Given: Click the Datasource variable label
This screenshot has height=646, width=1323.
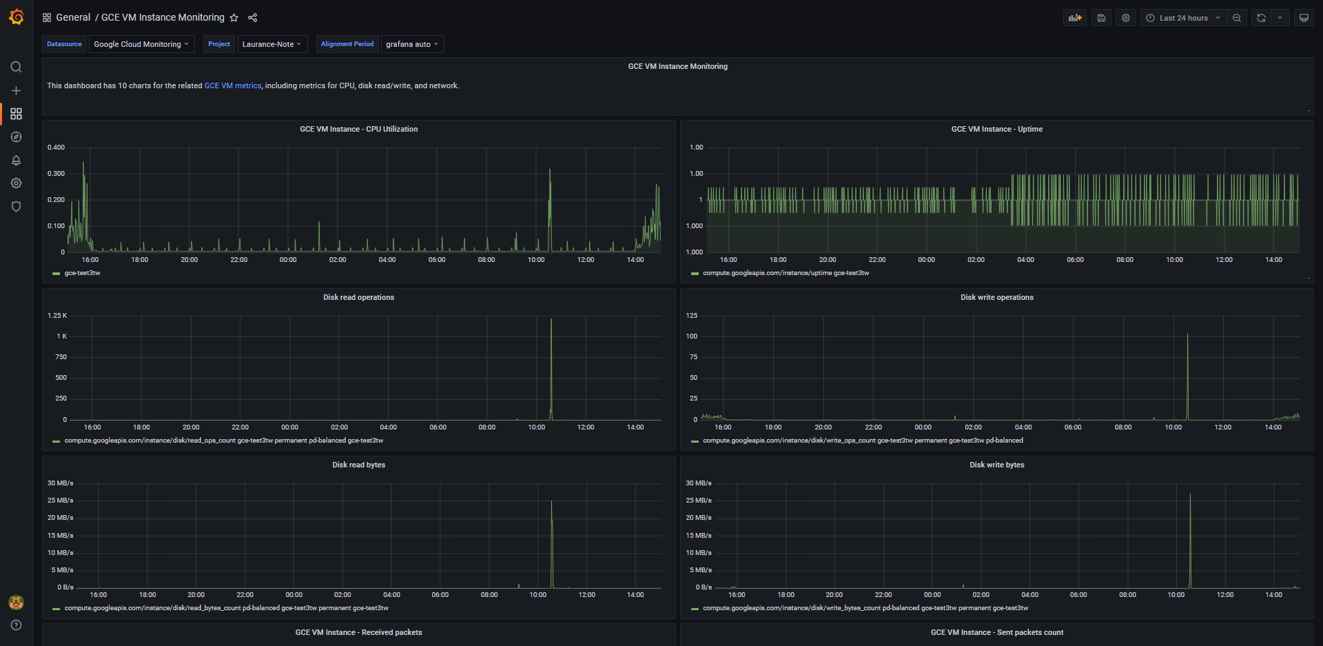Looking at the screenshot, I should click(64, 44).
